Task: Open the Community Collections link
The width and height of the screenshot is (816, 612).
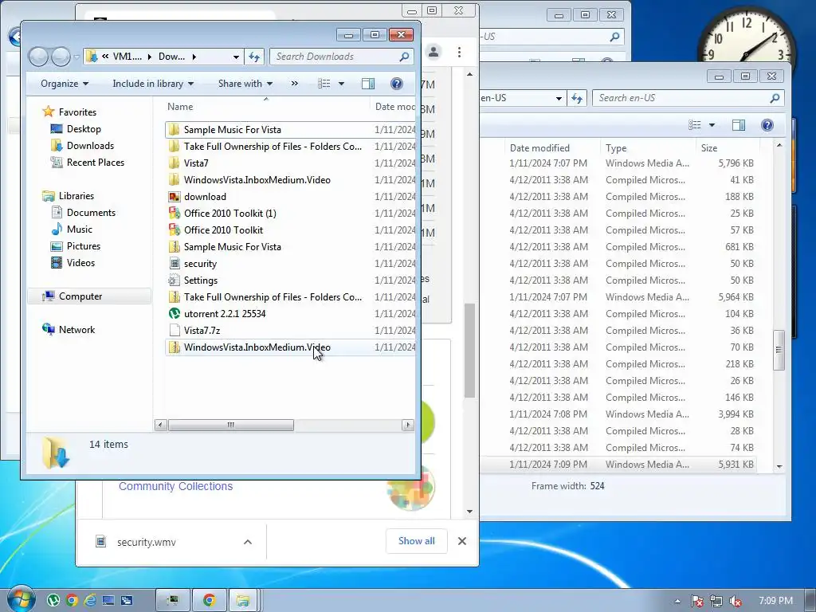Action: point(175,486)
